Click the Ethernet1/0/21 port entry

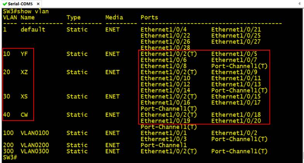pos(236,29)
